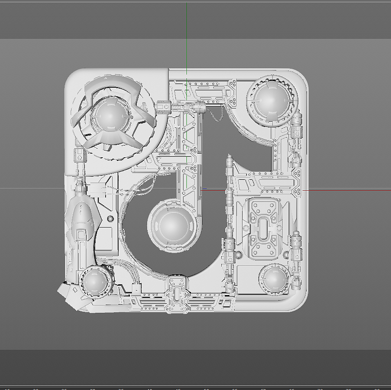391x390 pixels.
Task: Click the horizontal axis line left of model
Action: (32, 188)
